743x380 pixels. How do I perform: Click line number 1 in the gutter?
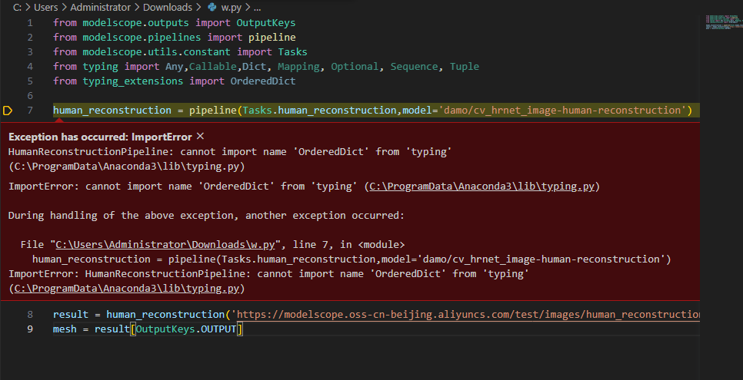pyautogui.click(x=30, y=23)
